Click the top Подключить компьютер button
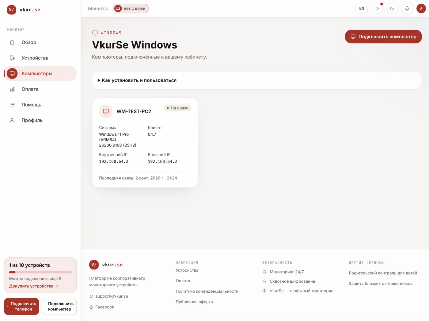 tap(383, 37)
